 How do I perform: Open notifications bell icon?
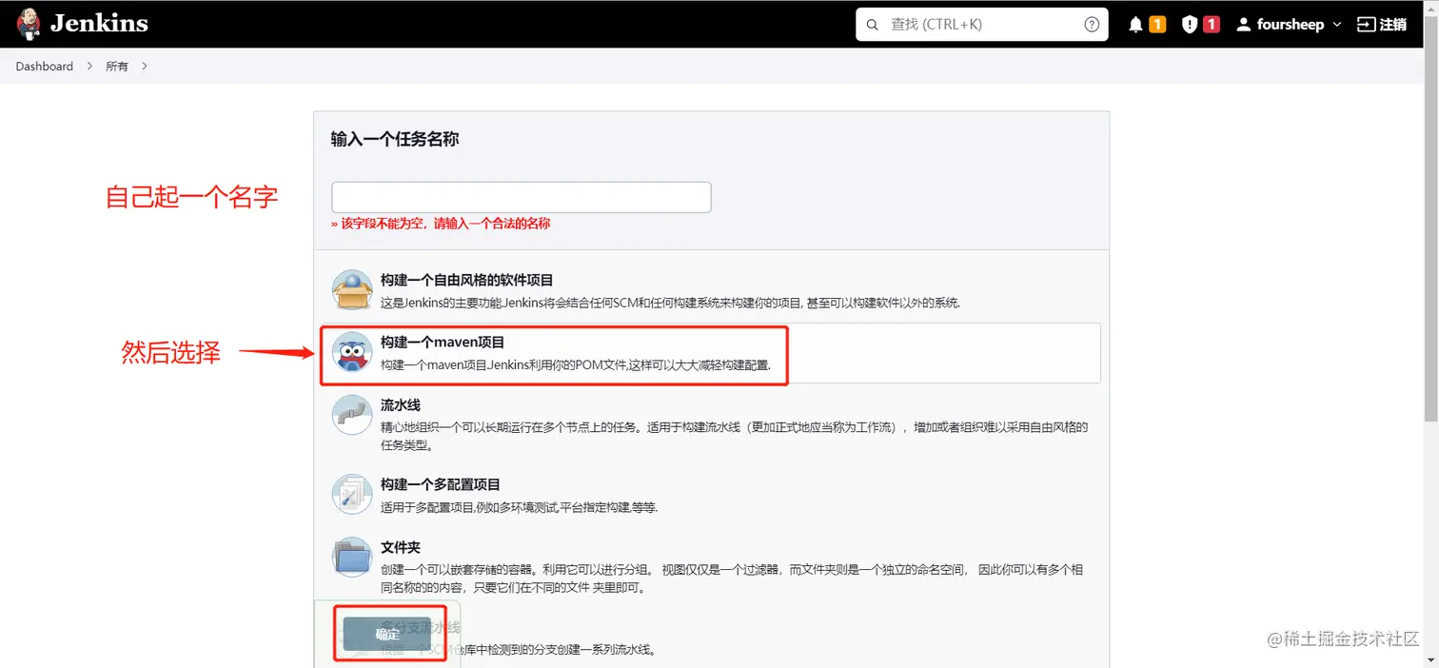pyautogui.click(x=1135, y=25)
